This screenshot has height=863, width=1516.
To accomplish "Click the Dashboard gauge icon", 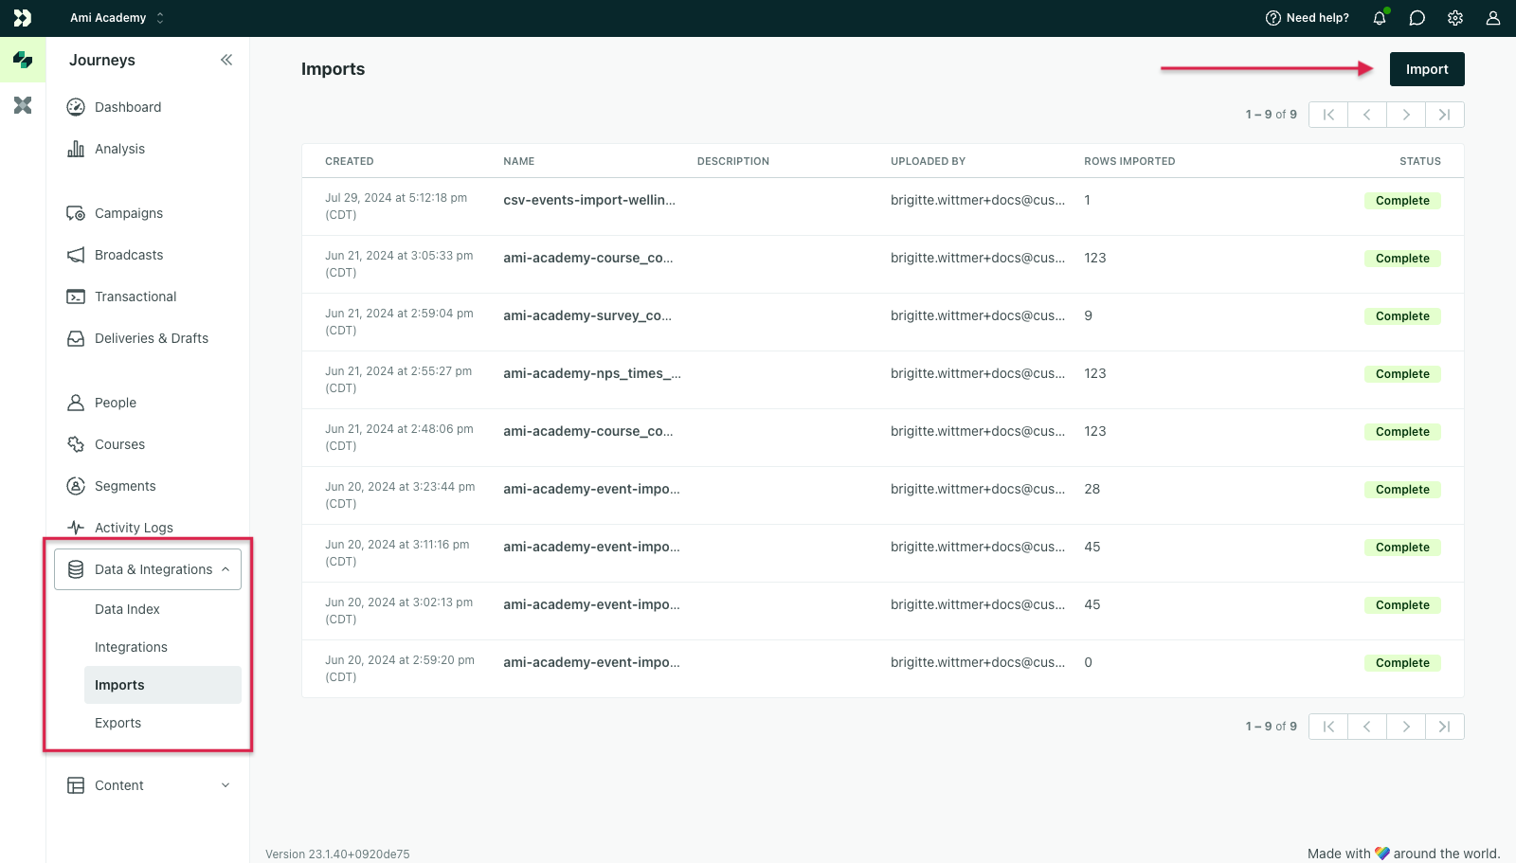I will 76,107.
